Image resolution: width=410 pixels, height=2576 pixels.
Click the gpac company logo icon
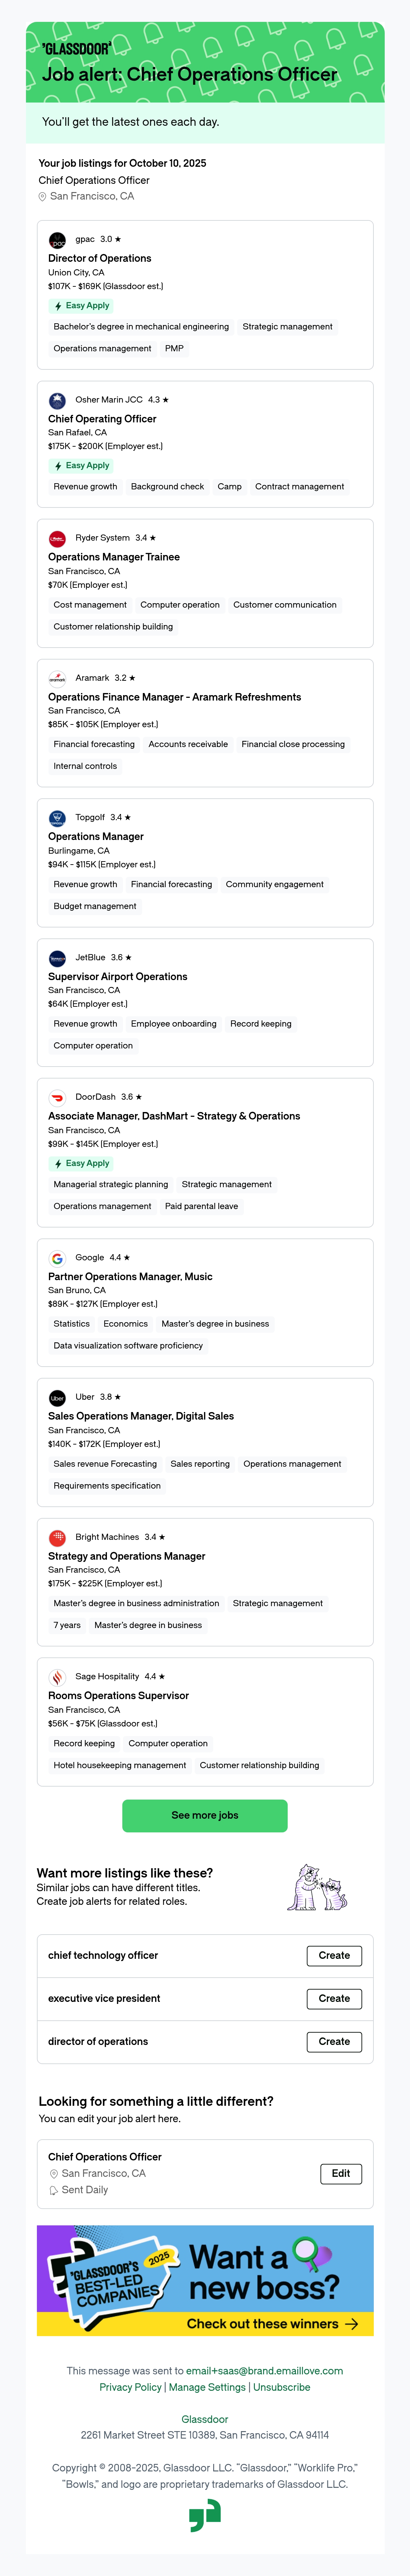[57, 240]
